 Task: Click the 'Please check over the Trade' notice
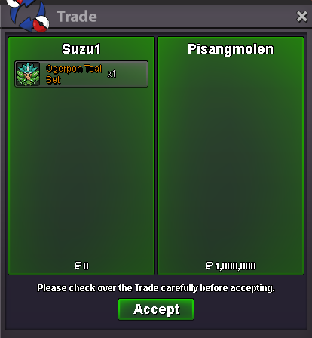tap(156, 288)
